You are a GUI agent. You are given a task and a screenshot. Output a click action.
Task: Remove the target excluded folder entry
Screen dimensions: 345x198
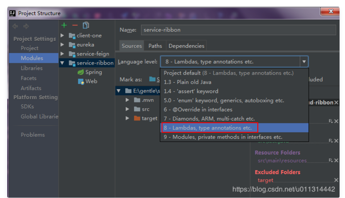coord(336,180)
